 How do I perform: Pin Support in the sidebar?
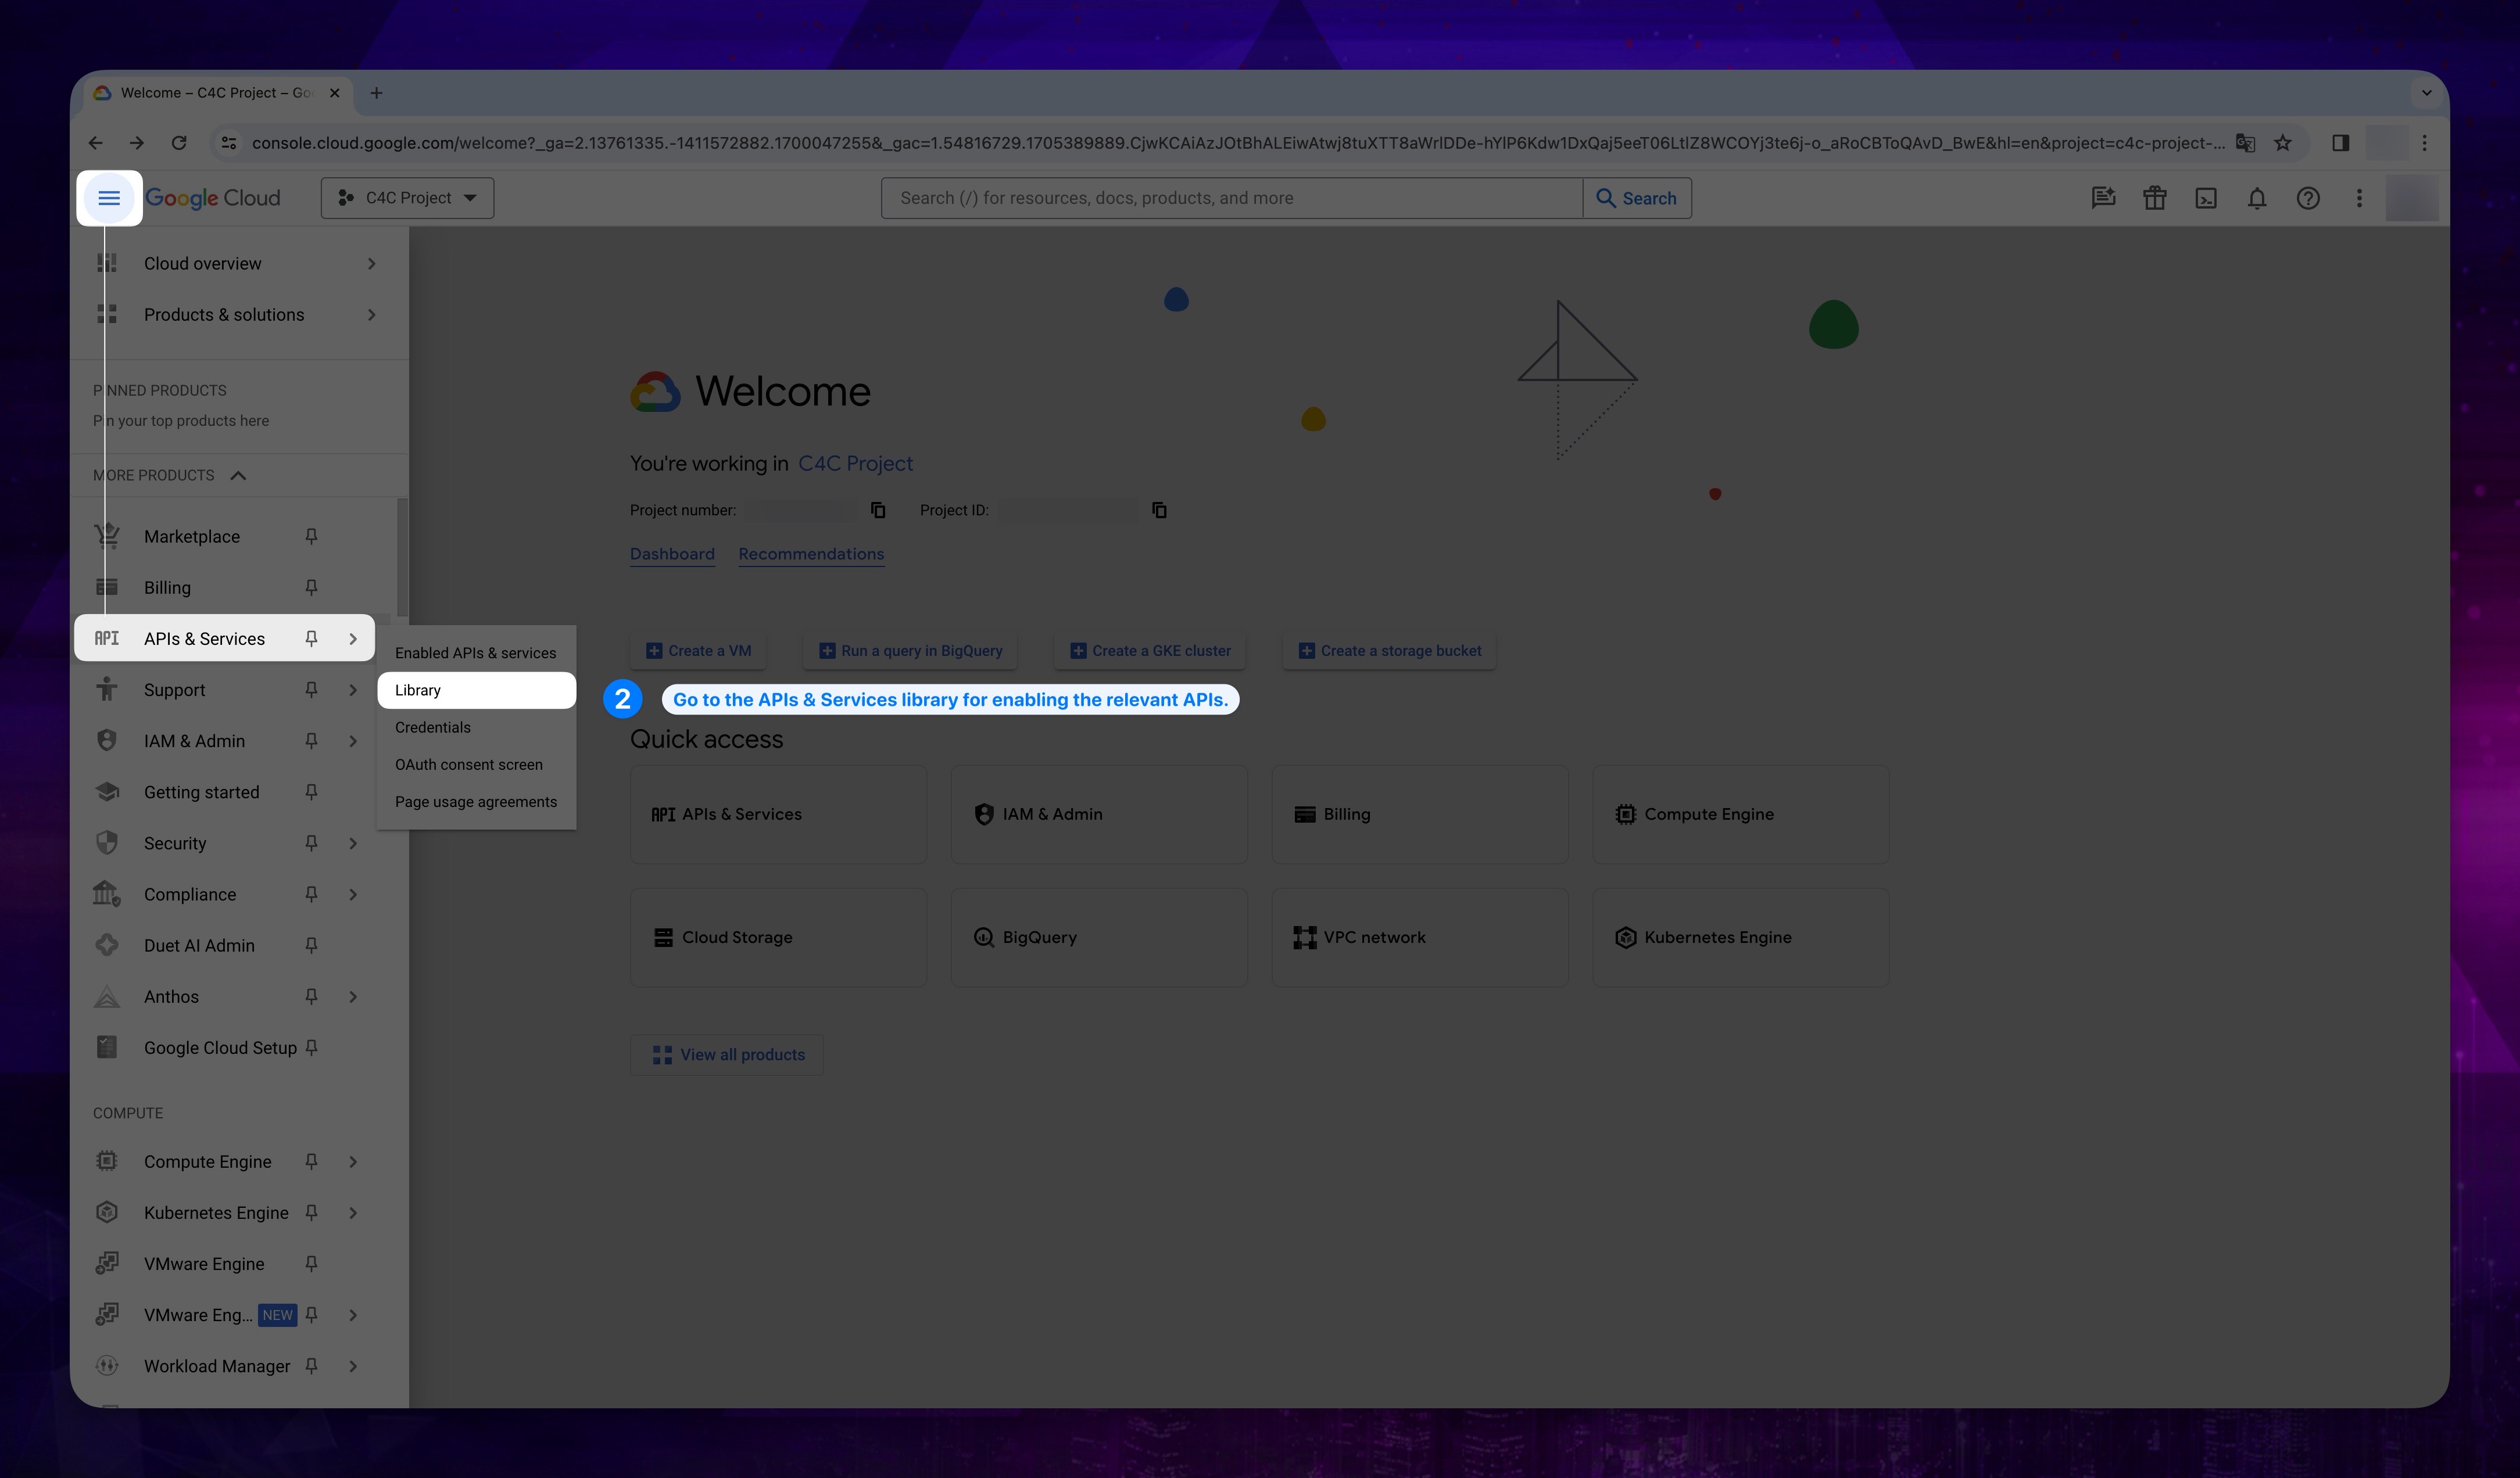311,690
